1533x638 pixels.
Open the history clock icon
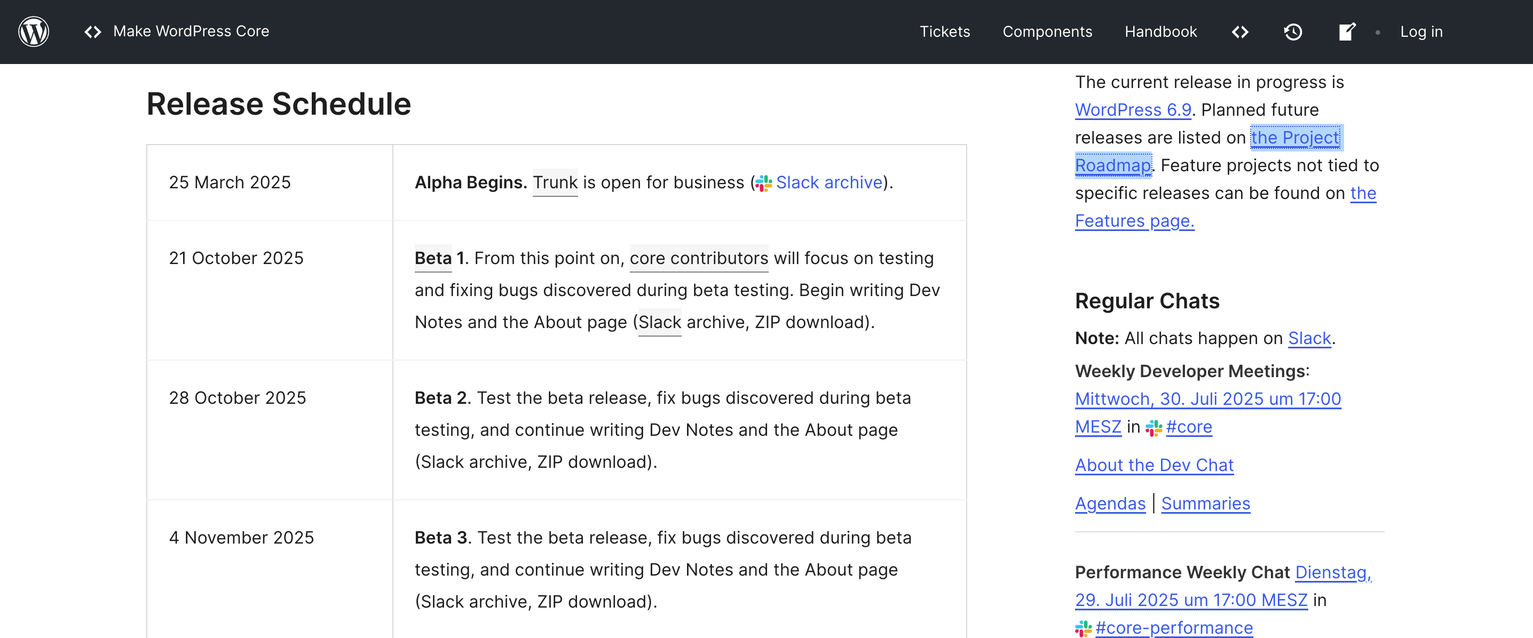coord(1293,31)
